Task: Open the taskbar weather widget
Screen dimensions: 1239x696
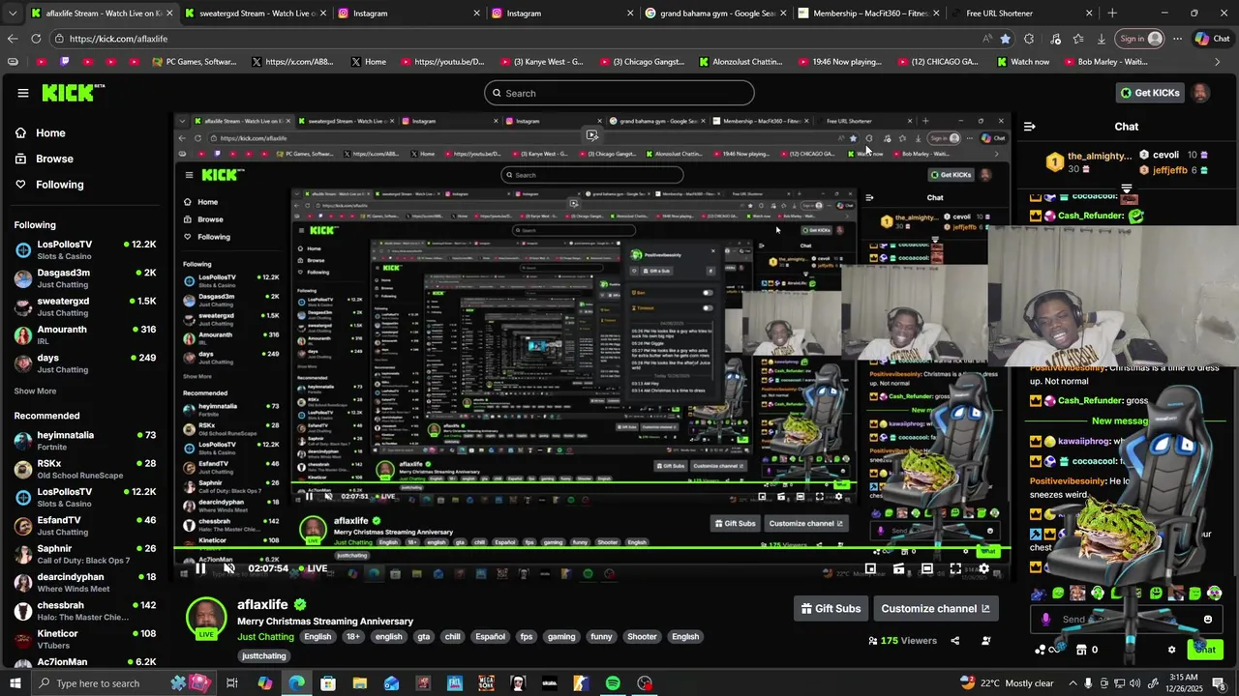Action: (x=1007, y=683)
